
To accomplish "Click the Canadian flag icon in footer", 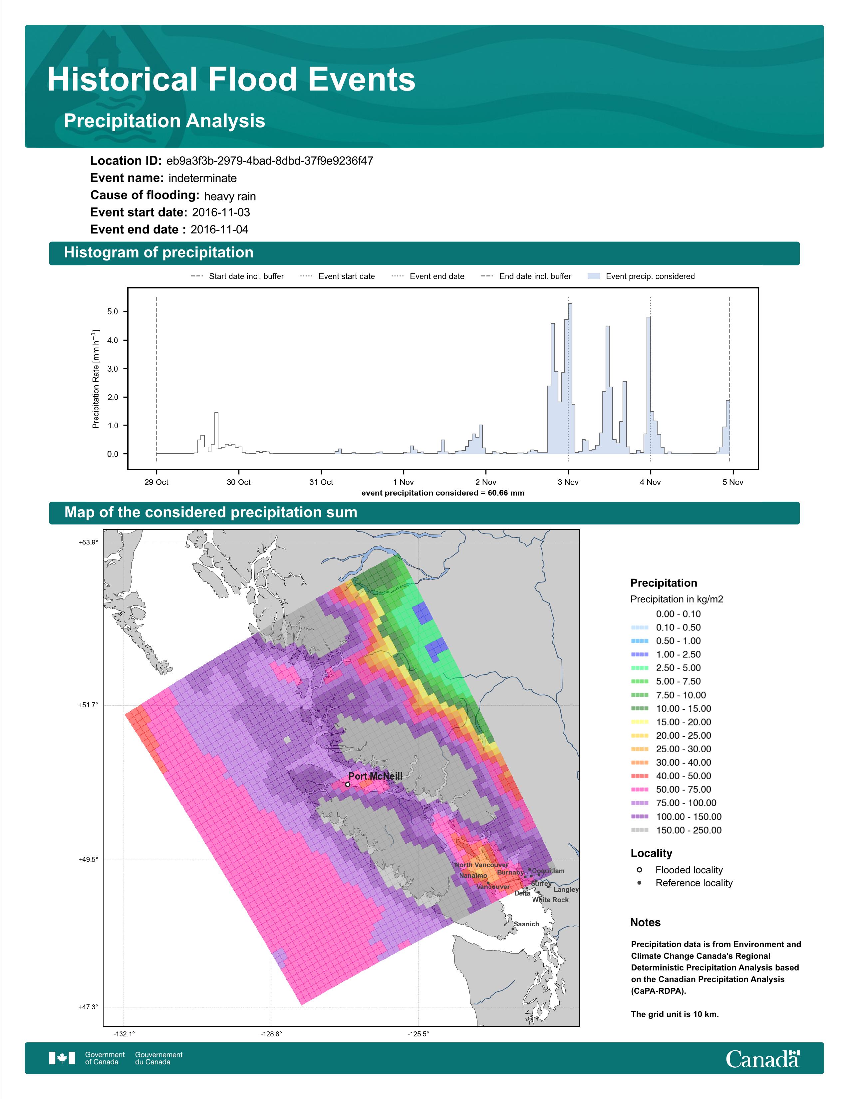I will (x=62, y=1058).
